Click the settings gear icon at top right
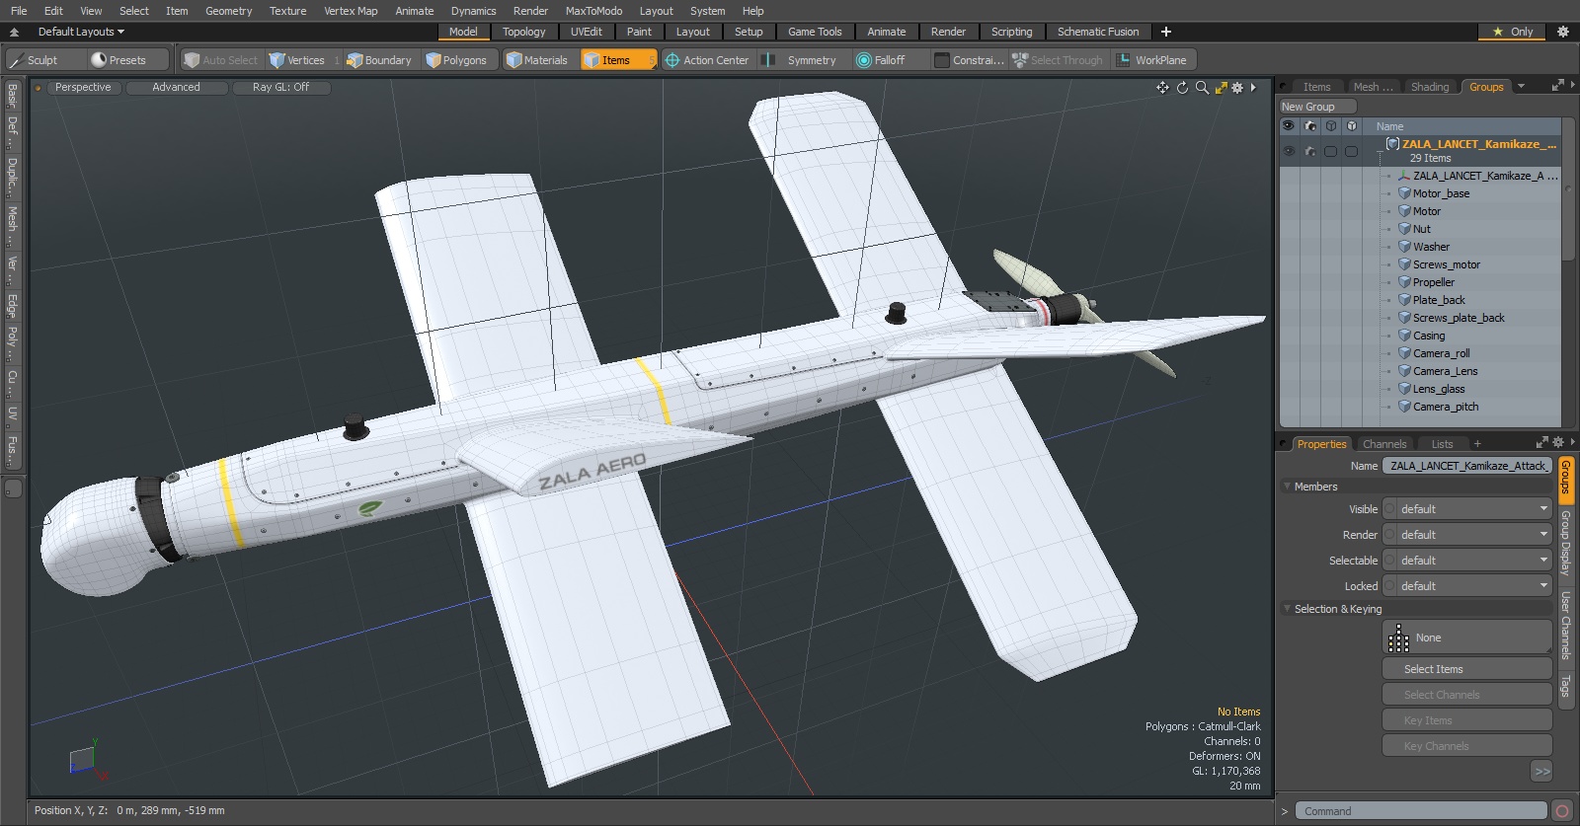 pyautogui.click(x=1563, y=32)
